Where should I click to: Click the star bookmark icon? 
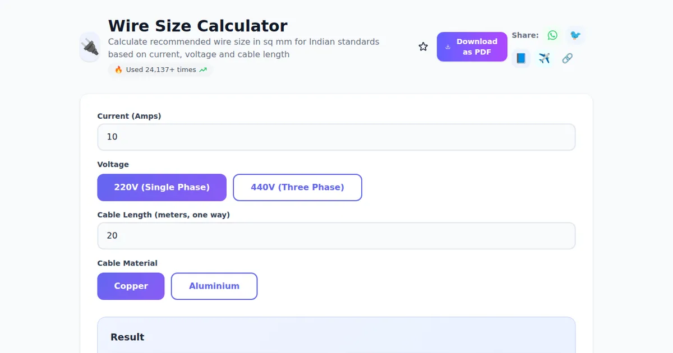423,46
